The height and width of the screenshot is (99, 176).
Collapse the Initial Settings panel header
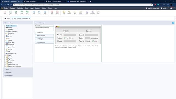click(x=40, y=23)
